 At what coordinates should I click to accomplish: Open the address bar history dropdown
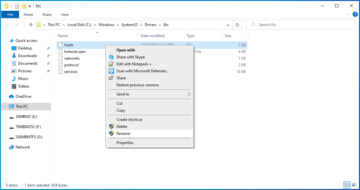click(x=228, y=25)
